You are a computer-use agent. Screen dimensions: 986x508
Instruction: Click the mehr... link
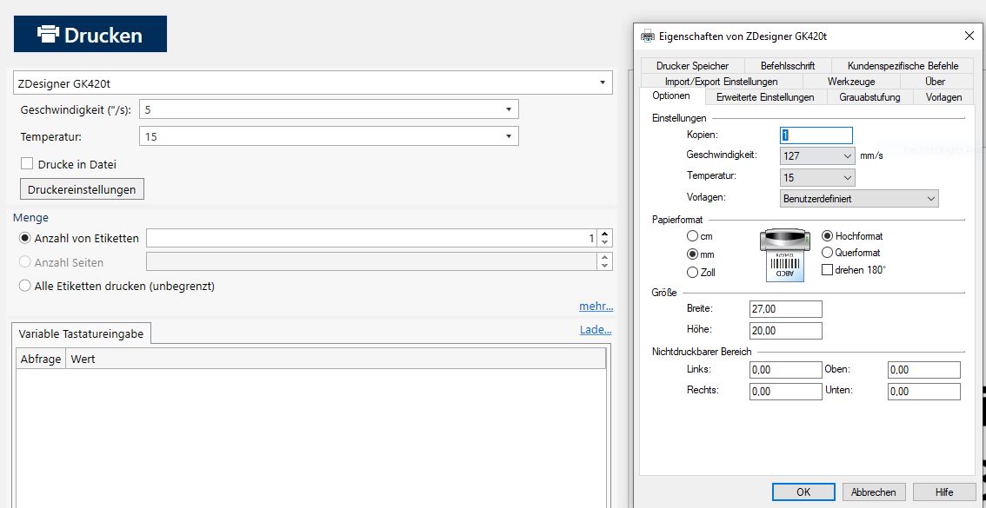(x=596, y=307)
